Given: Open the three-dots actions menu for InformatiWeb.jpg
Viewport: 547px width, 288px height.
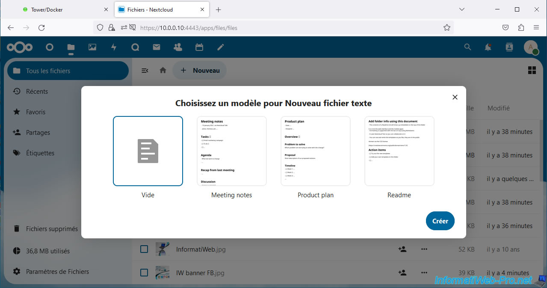Looking at the screenshot, I should coord(424,249).
